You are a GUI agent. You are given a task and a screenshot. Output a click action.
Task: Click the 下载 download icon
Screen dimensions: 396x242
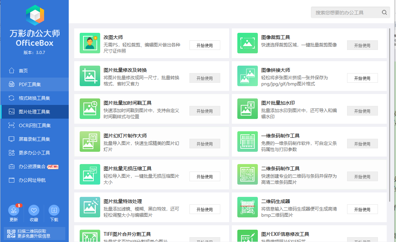pyautogui.click(x=54, y=210)
